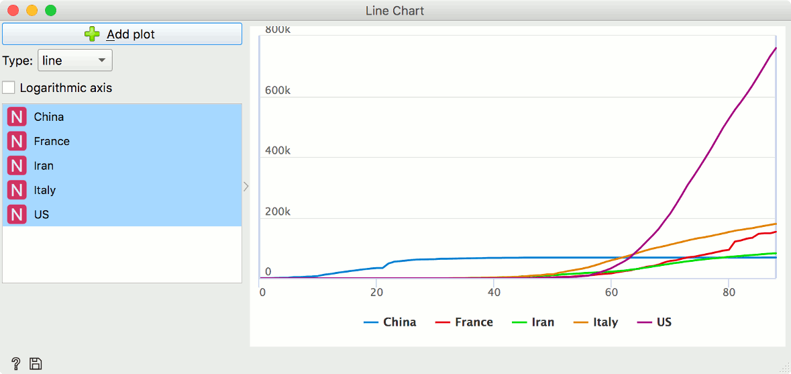The width and height of the screenshot is (791, 374).
Task: Toggle Iran series in the chart legend
Action: pos(533,322)
